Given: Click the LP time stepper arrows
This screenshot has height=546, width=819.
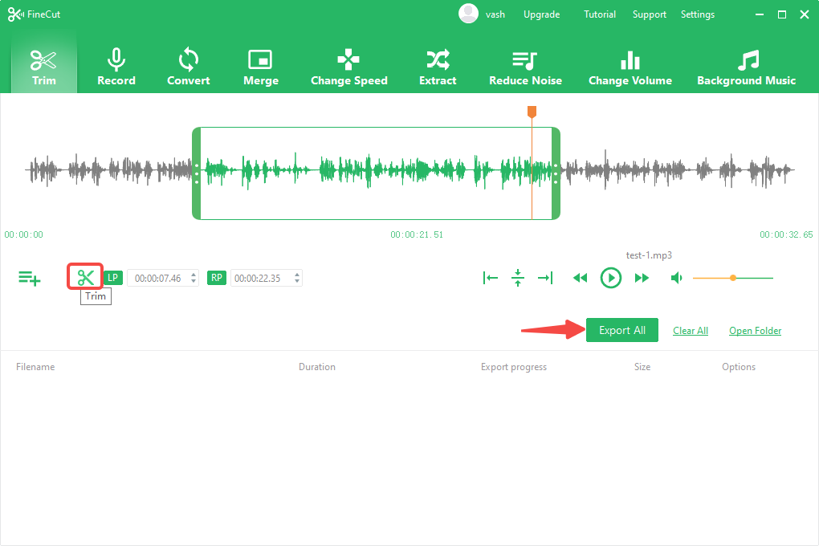Looking at the screenshot, I should (194, 278).
